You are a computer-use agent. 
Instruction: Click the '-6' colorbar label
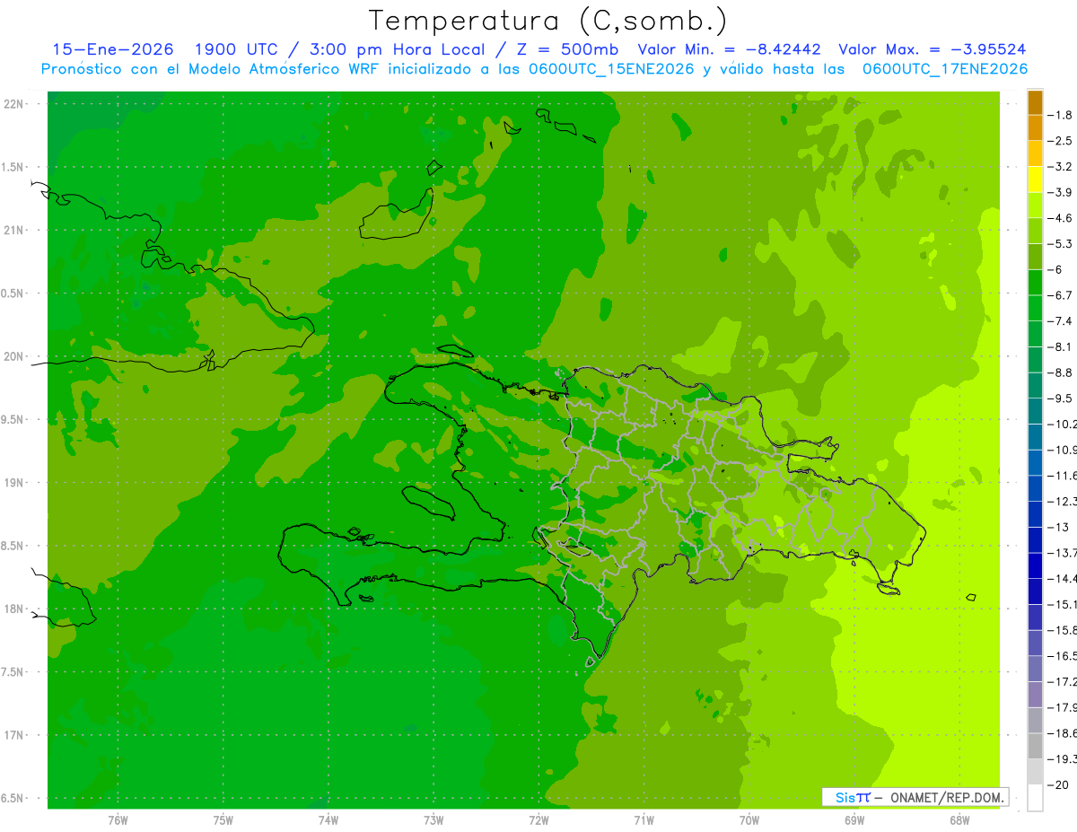click(x=1055, y=269)
